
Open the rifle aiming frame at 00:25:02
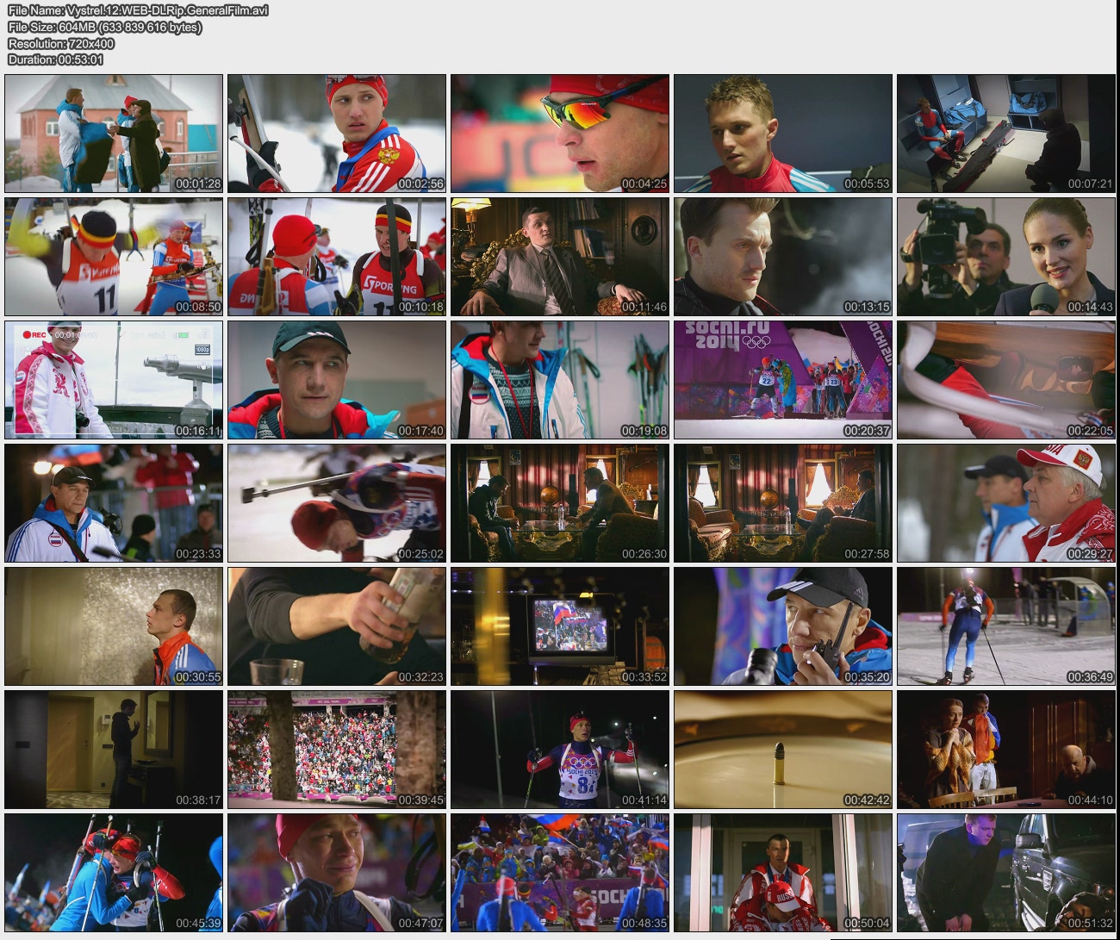tap(337, 503)
